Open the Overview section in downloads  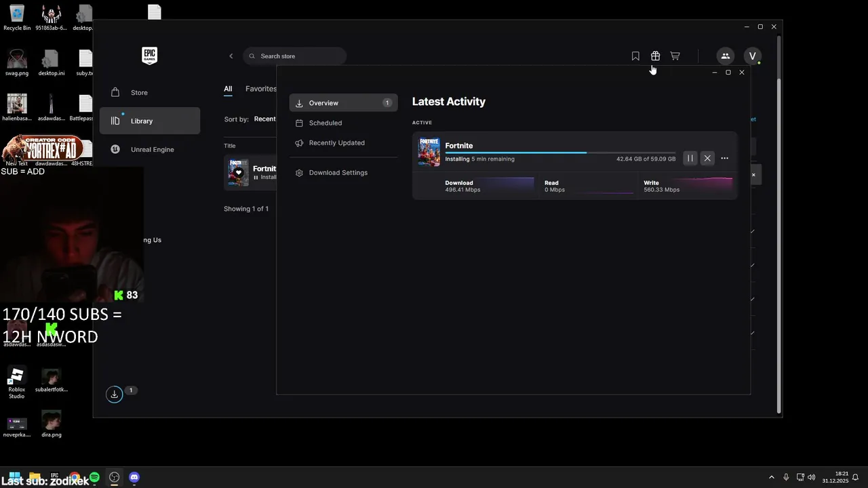(x=343, y=103)
